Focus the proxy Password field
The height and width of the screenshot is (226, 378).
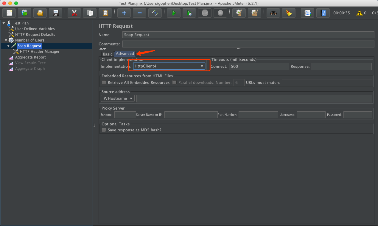pyautogui.click(x=358, y=115)
